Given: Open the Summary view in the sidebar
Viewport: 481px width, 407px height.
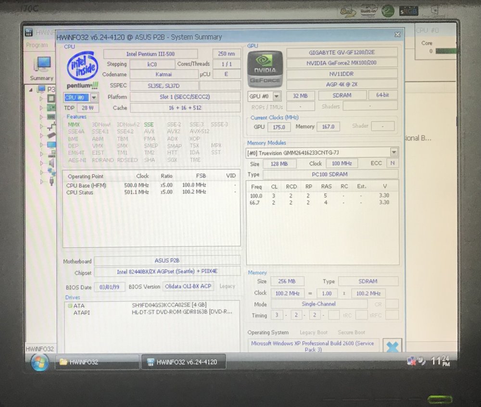Looking at the screenshot, I should (41, 69).
